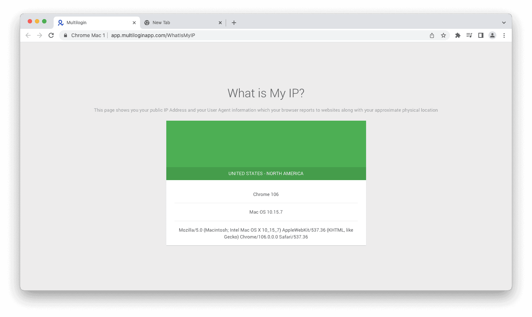Click the forward navigation arrow

point(40,35)
